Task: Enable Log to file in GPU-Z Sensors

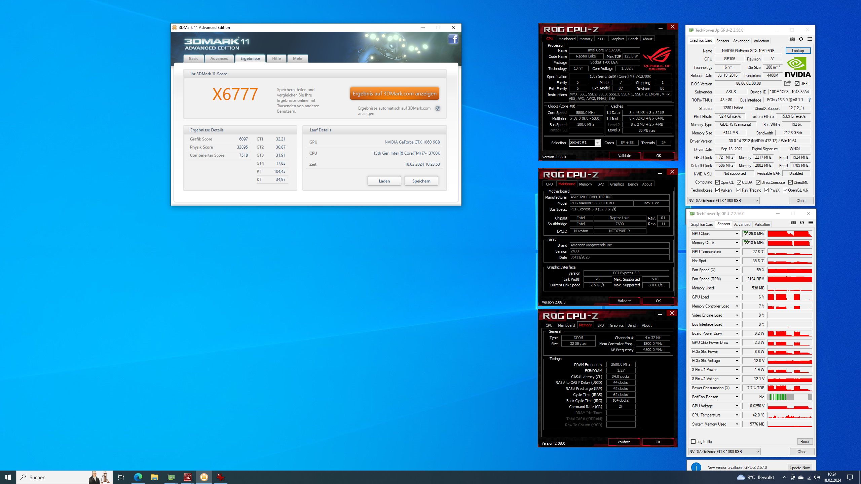Action: coord(693,441)
